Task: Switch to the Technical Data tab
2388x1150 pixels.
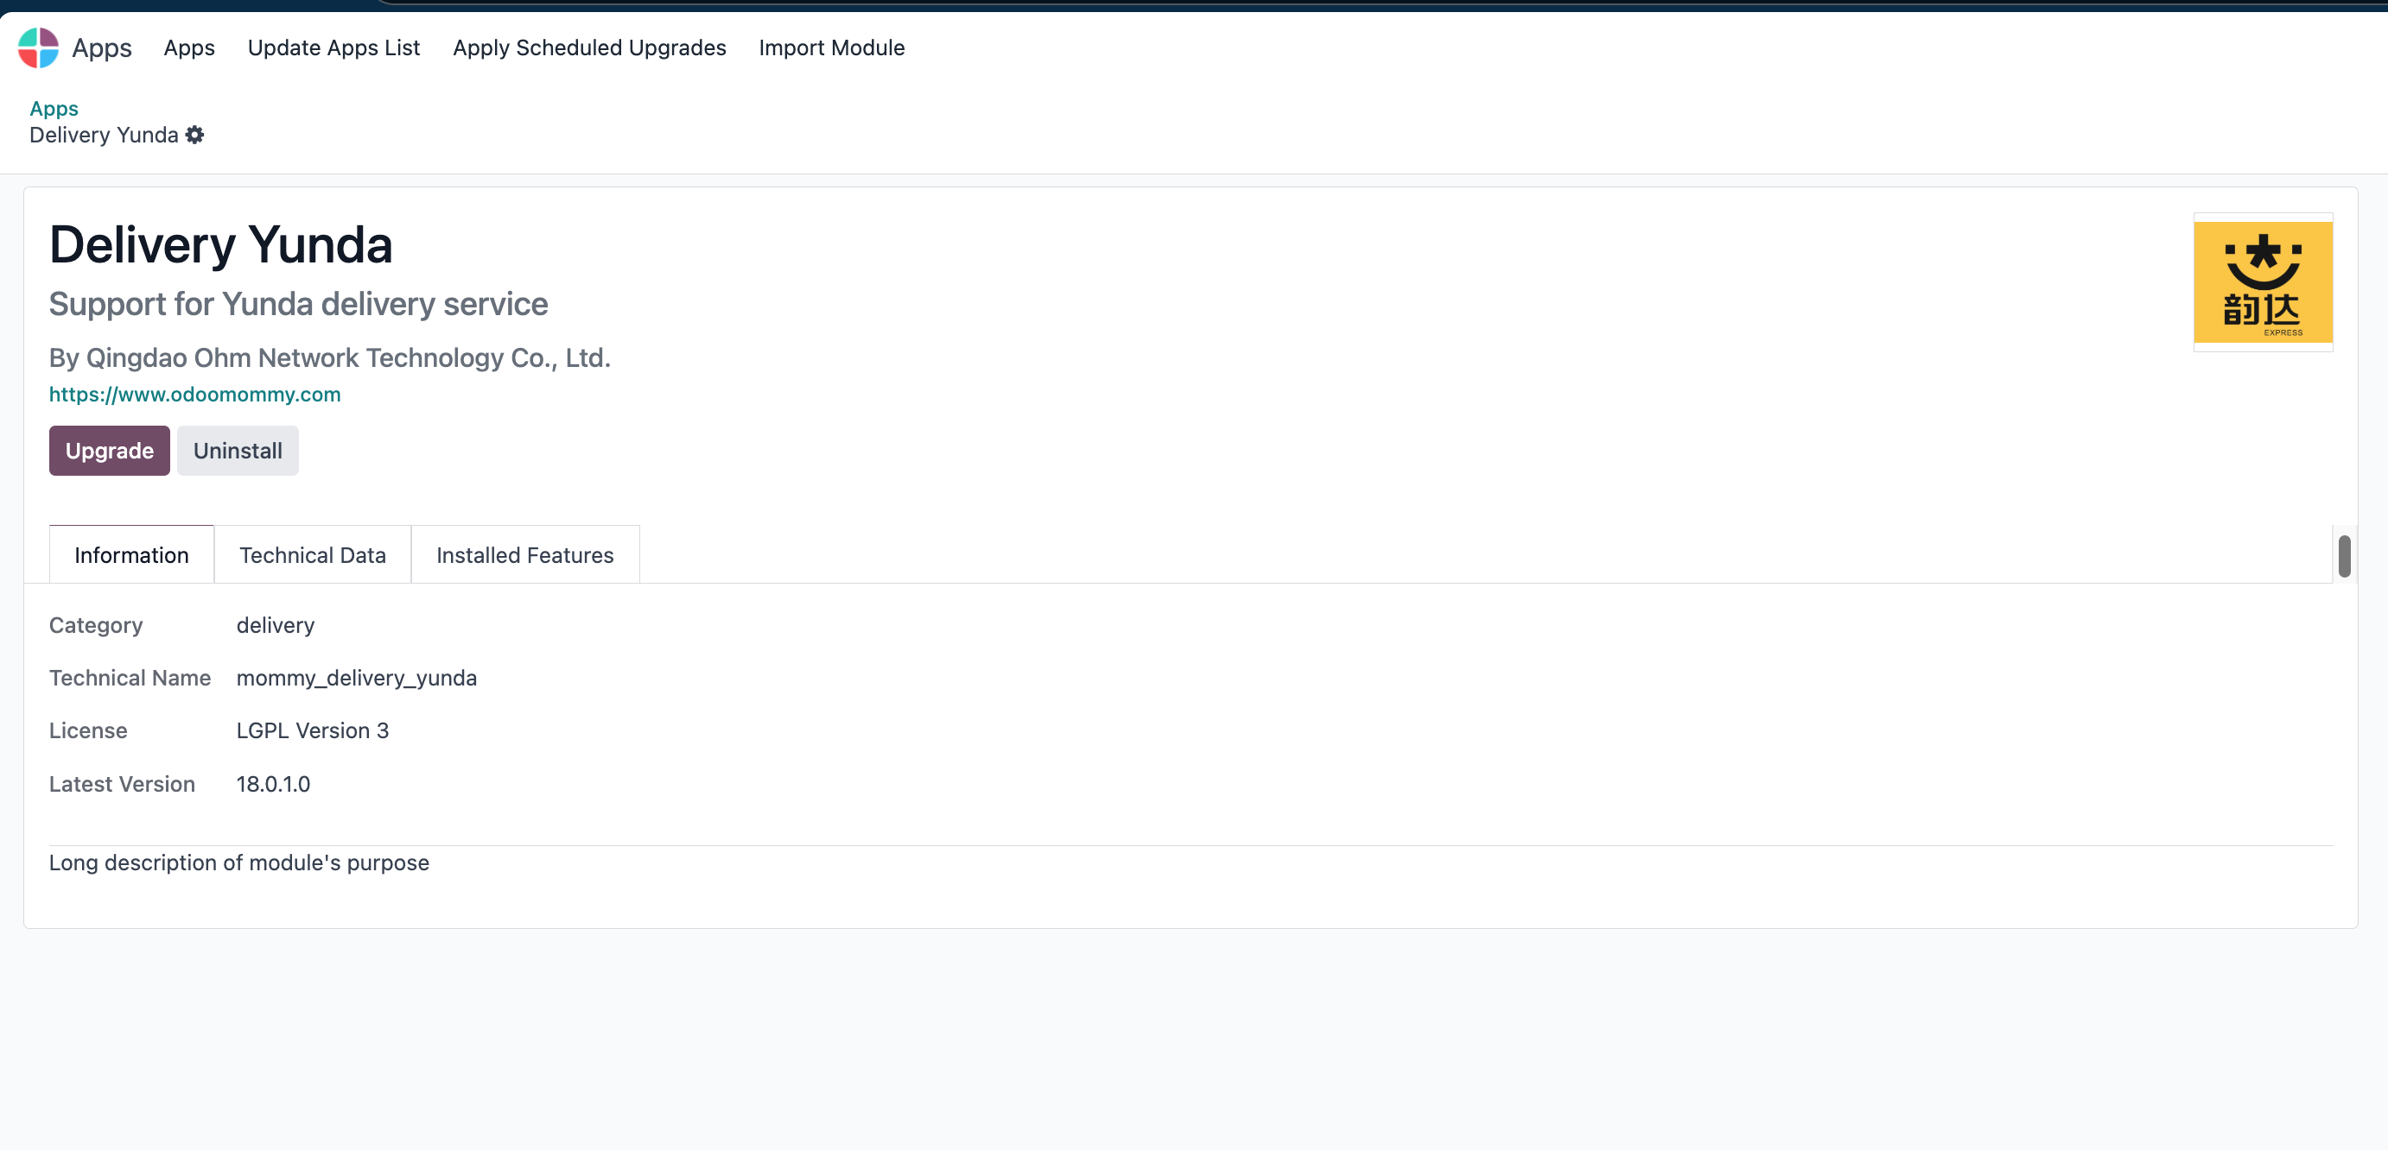Action: coord(313,555)
